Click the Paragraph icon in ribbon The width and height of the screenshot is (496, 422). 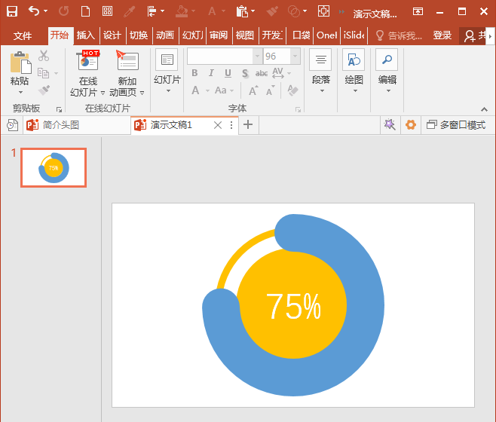[320, 60]
